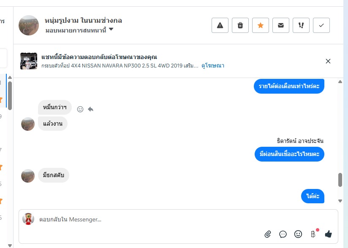The height and width of the screenshot is (248, 348).
Task: Expand the มอบหมายการสนทนานี้ assignment dropdown
Action: coord(111,30)
